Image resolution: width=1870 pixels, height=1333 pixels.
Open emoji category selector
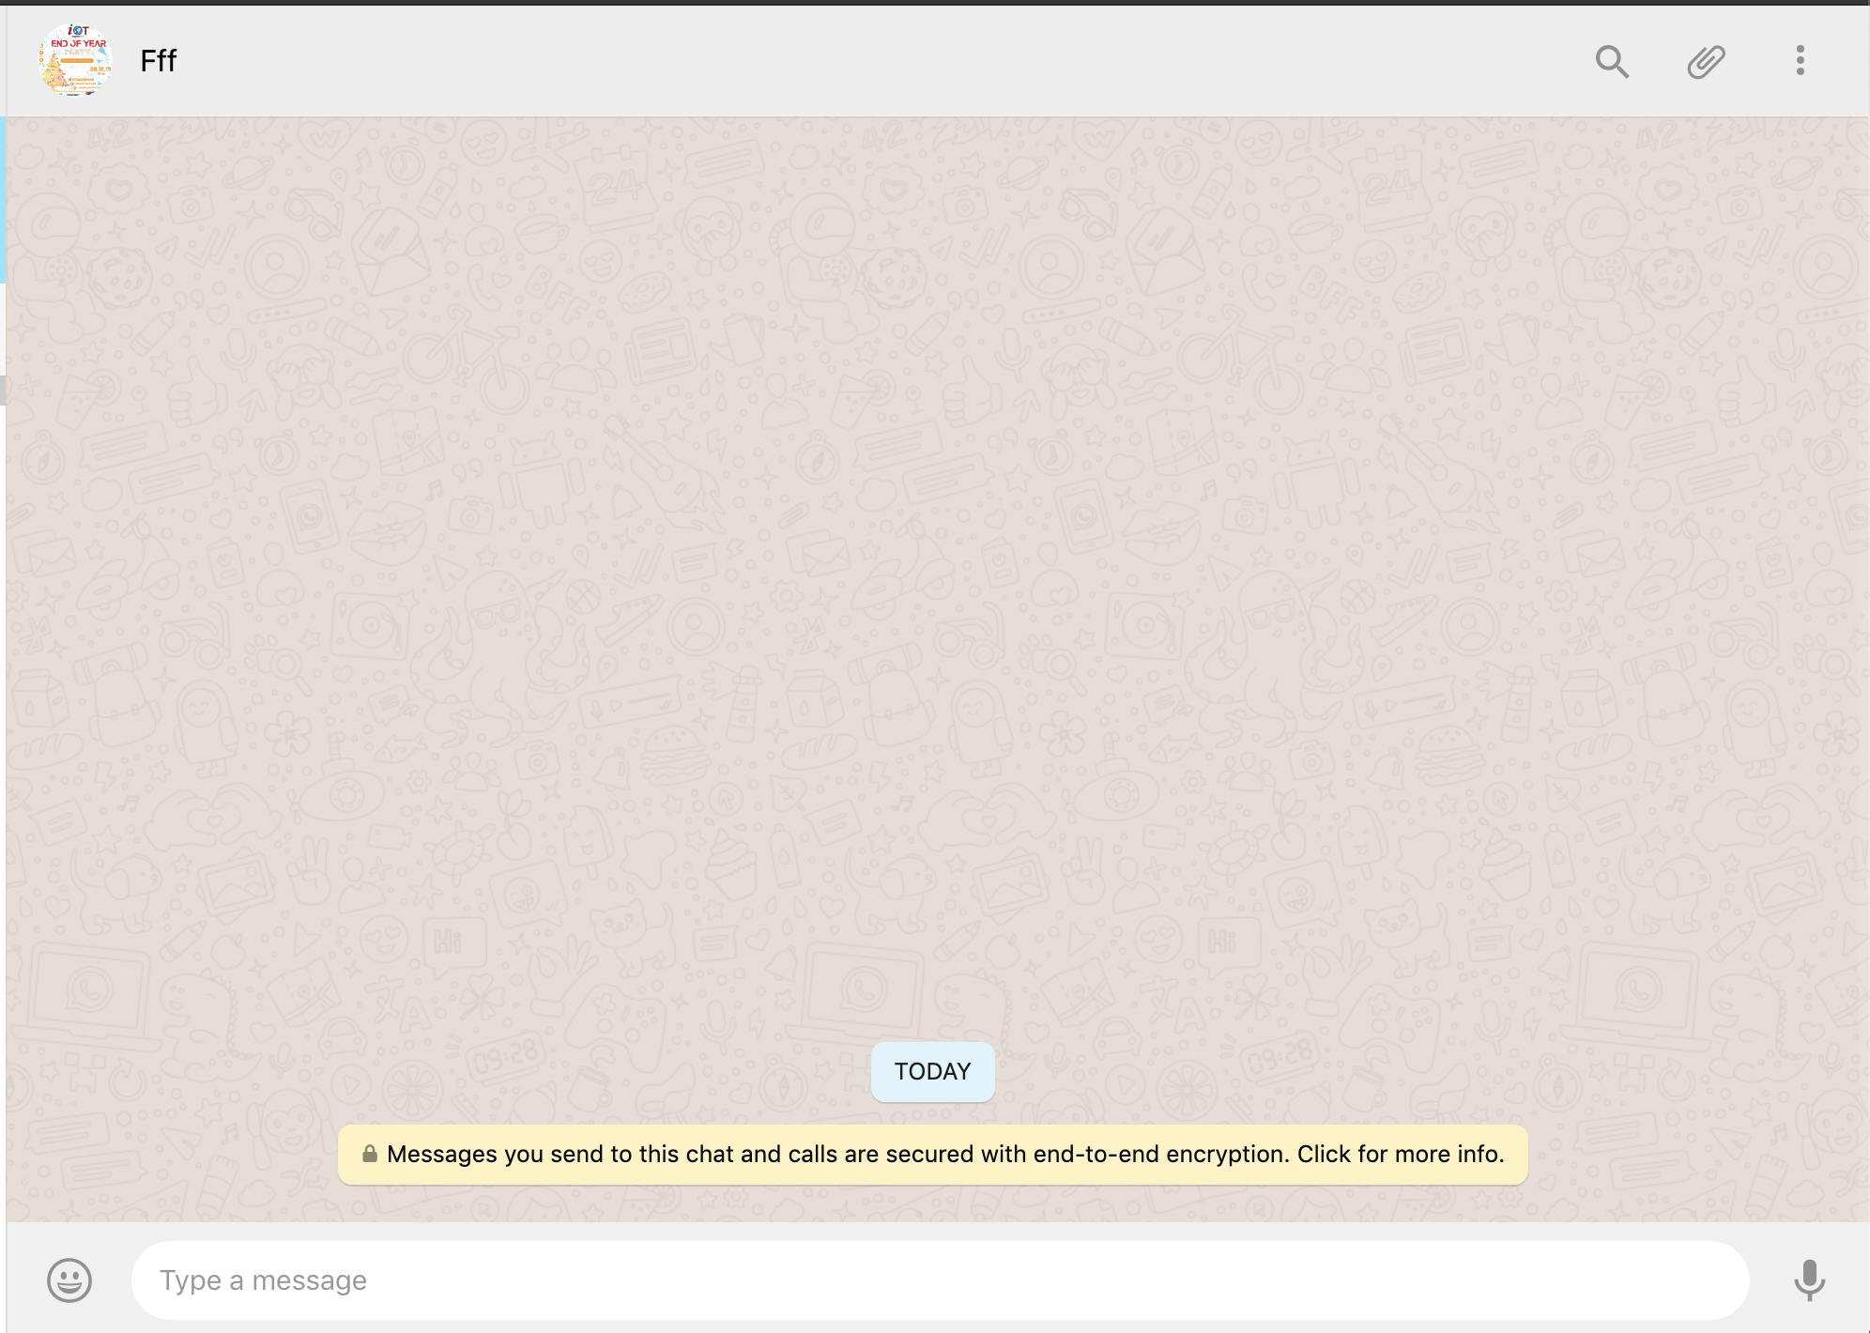(68, 1280)
